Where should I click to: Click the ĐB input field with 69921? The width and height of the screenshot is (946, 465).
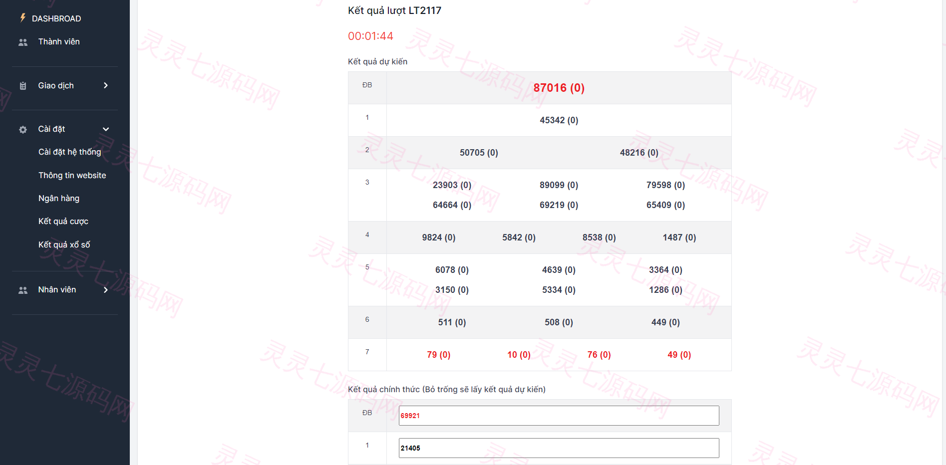tap(559, 416)
